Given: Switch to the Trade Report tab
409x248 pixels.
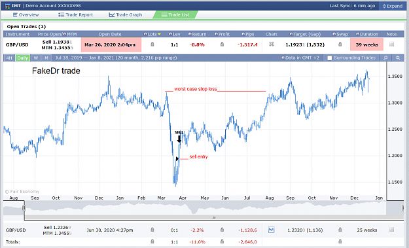Looking at the screenshot, I should [x=76, y=15].
